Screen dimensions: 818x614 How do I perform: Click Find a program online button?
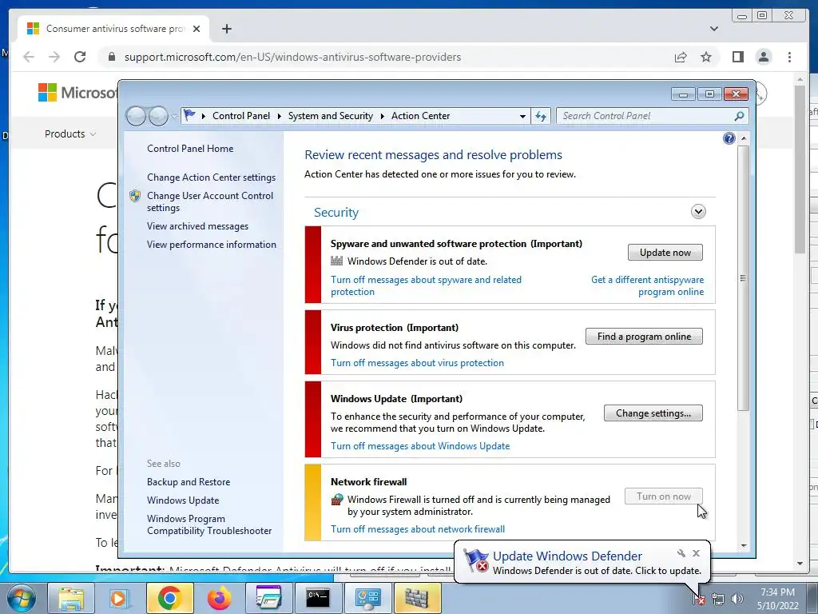pyautogui.click(x=644, y=337)
